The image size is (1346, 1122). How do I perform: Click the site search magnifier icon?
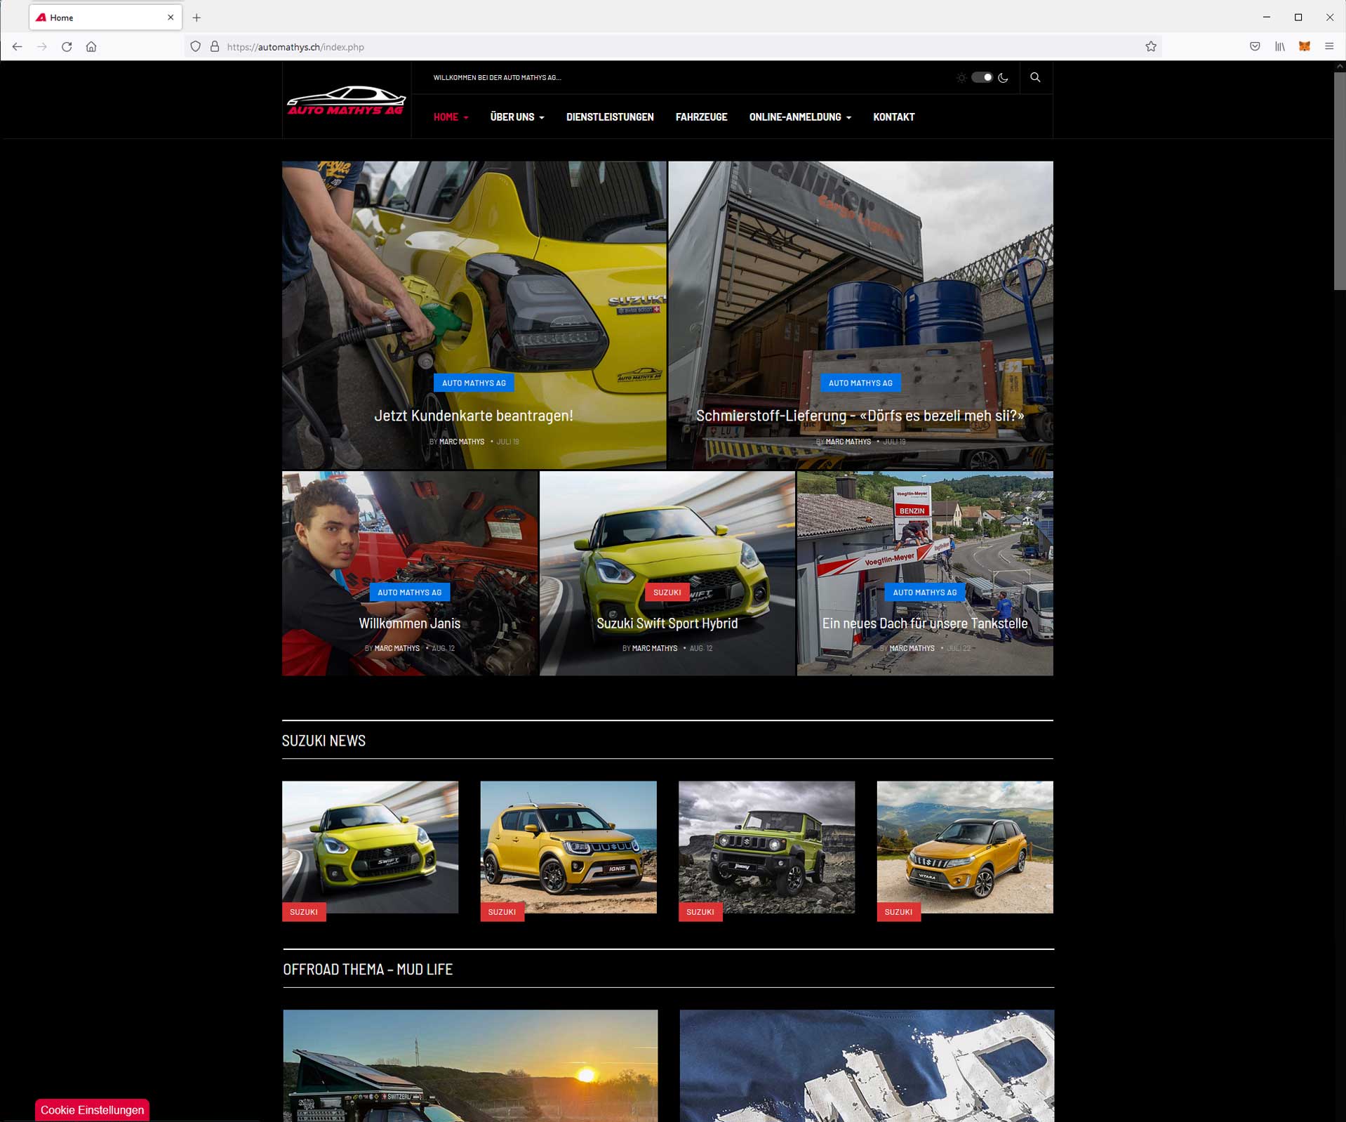point(1035,77)
